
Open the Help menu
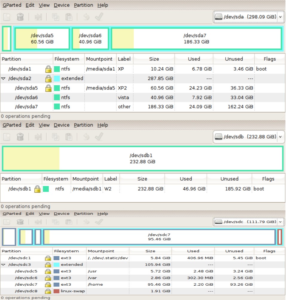[x=103, y=5]
